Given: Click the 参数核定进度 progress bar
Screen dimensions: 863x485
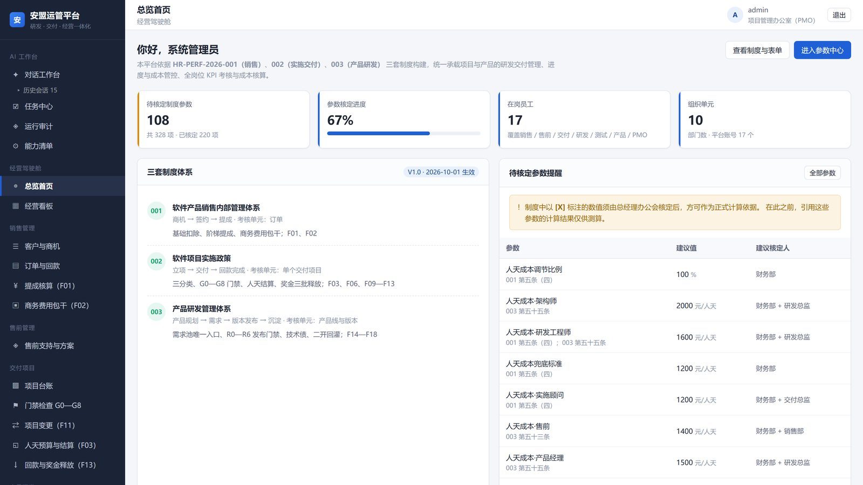Looking at the screenshot, I should pos(403,134).
